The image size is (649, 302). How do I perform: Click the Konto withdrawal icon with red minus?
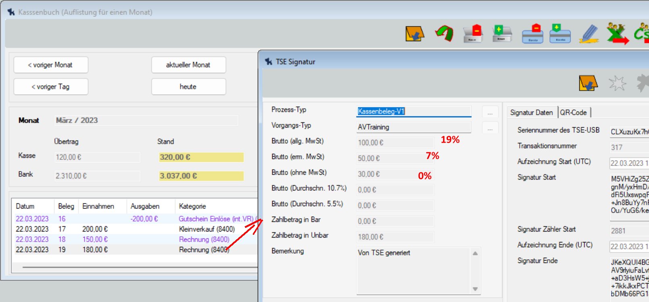(532, 33)
